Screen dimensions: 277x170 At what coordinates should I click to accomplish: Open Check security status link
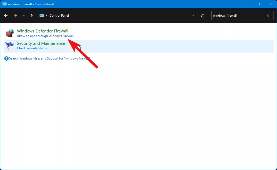point(32,48)
